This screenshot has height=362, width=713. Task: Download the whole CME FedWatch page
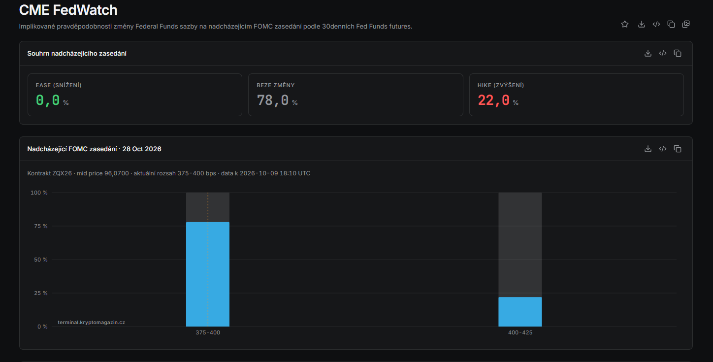tap(641, 24)
